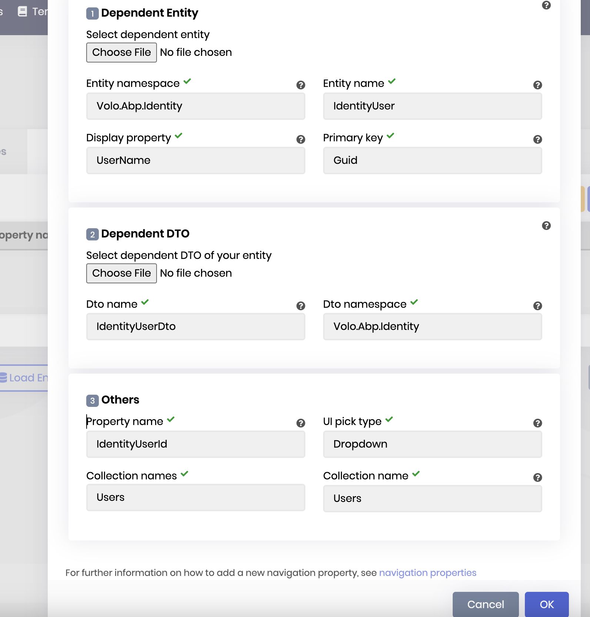Open the UI pick type dropdown
Viewport: 590px width, 617px height.
[432, 444]
